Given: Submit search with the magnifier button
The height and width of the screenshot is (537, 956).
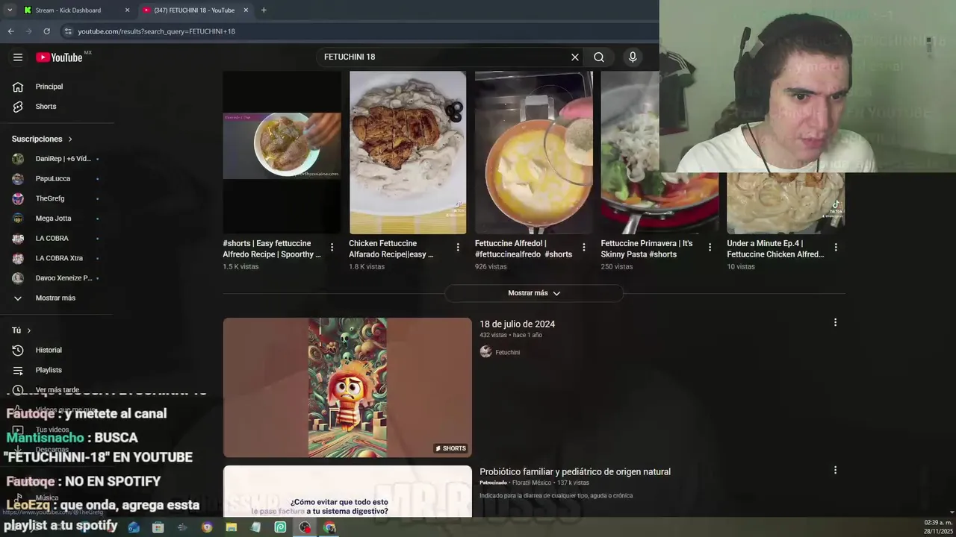Looking at the screenshot, I should 599,57.
